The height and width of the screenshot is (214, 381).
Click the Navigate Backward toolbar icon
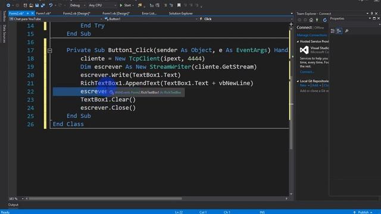click(8, 5)
